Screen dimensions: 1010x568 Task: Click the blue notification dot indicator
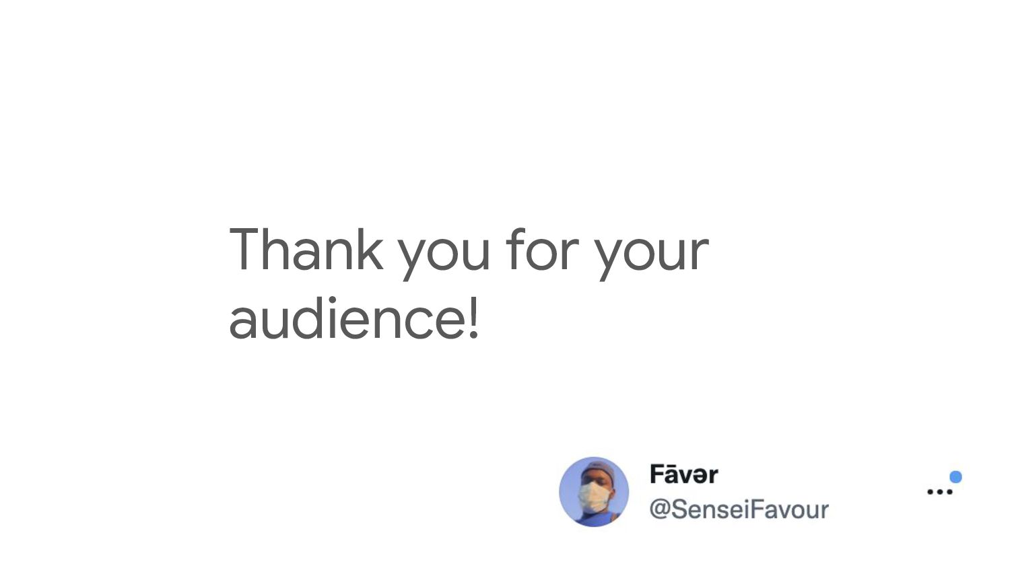point(955,477)
